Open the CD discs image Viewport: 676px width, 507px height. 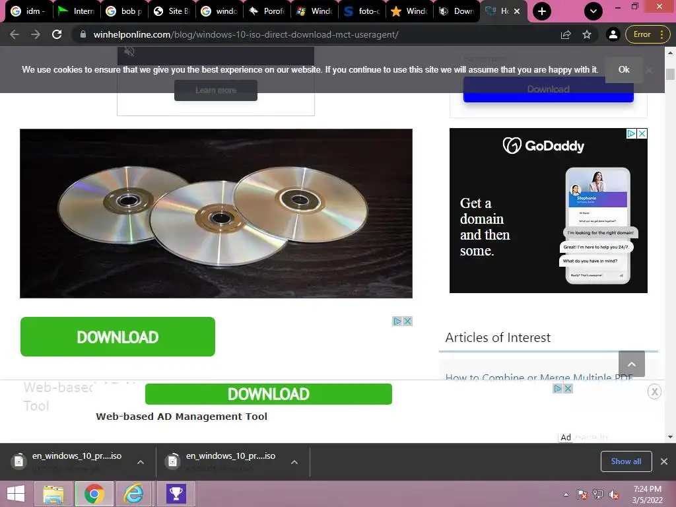tap(216, 213)
